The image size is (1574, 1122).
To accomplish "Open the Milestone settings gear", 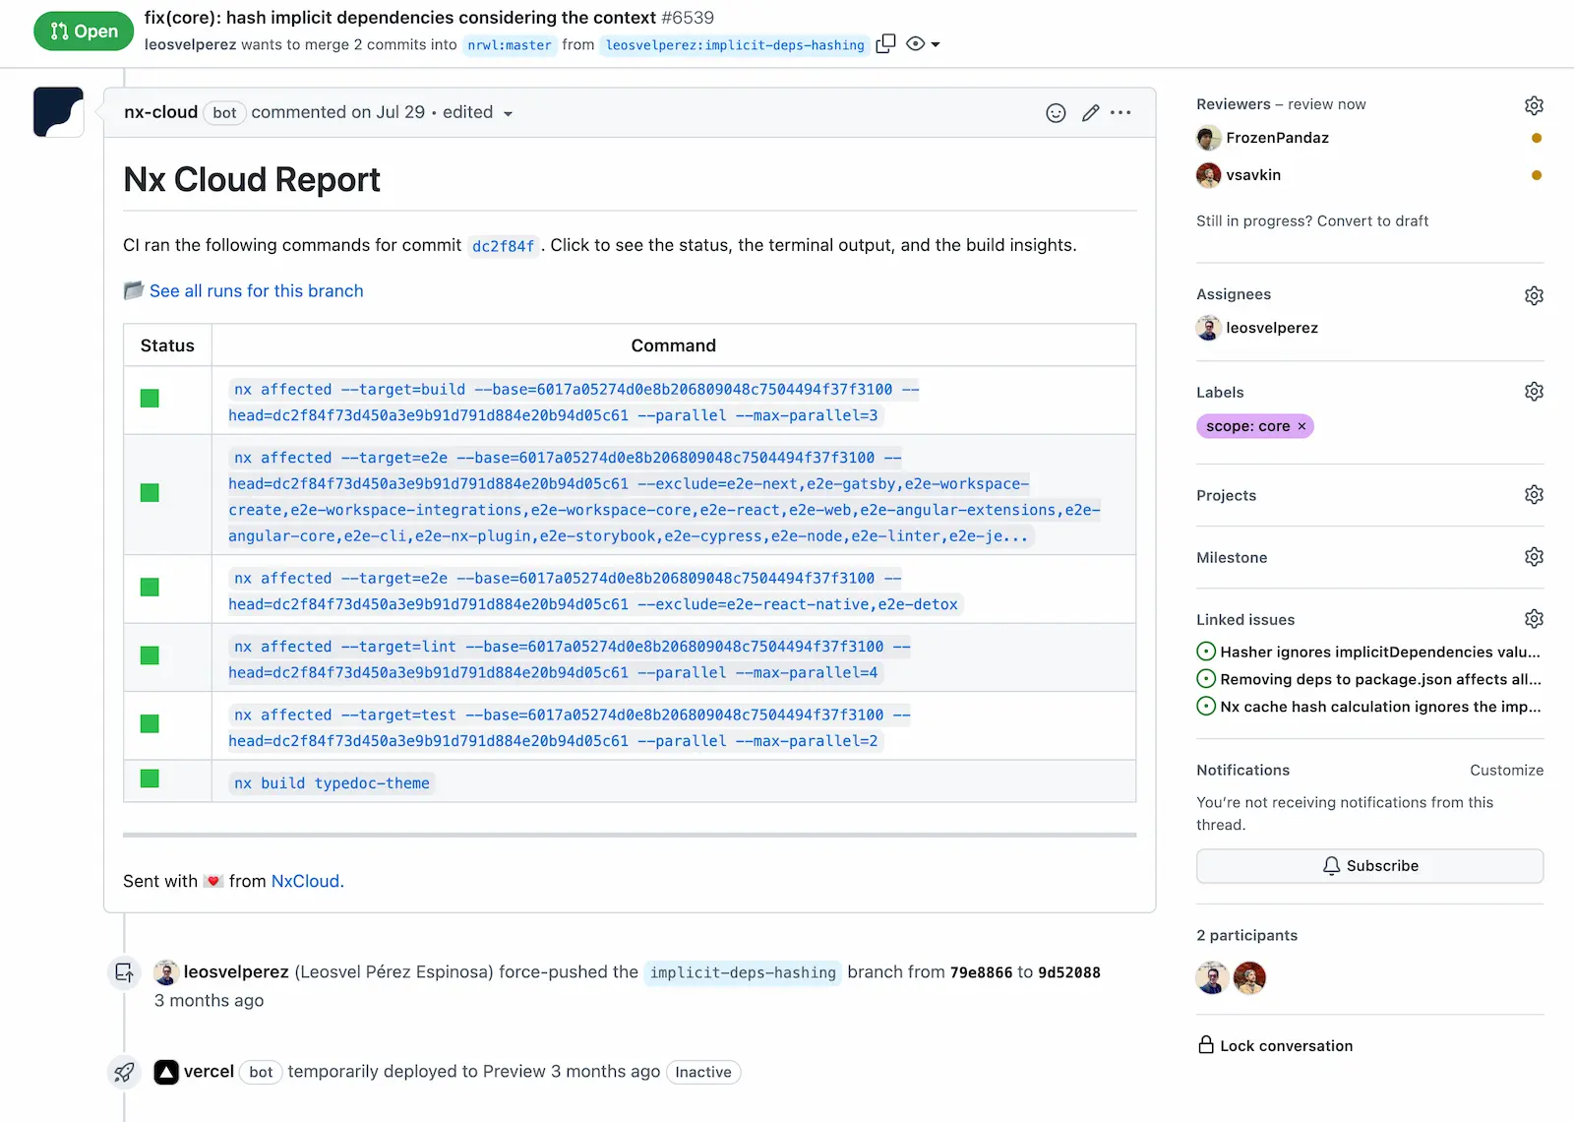I will coord(1533,556).
